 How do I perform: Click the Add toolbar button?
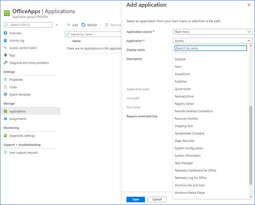(73, 25)
